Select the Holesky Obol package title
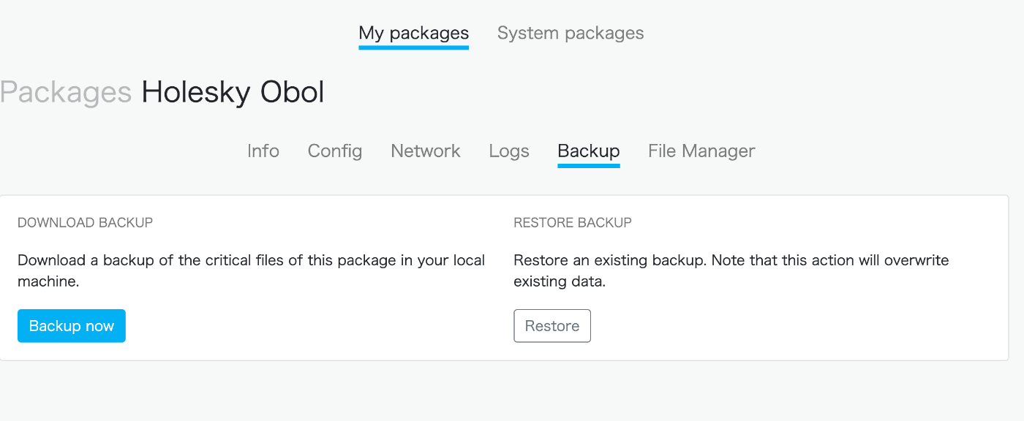Viewport: 1024px width, 421px height. click(233, 92)
